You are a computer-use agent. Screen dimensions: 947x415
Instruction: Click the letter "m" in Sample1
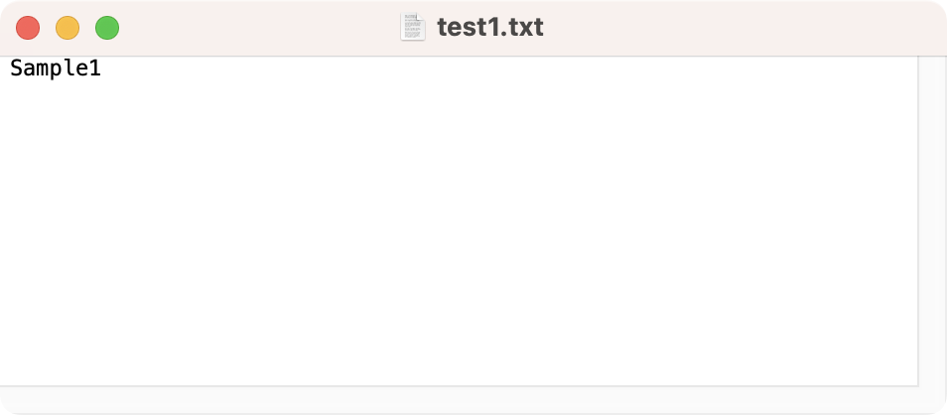pyautogui.click(x=43, y=69)
